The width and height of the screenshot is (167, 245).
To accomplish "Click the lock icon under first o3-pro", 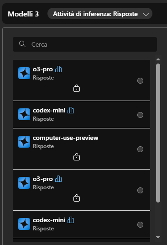I will coord(77,88).
